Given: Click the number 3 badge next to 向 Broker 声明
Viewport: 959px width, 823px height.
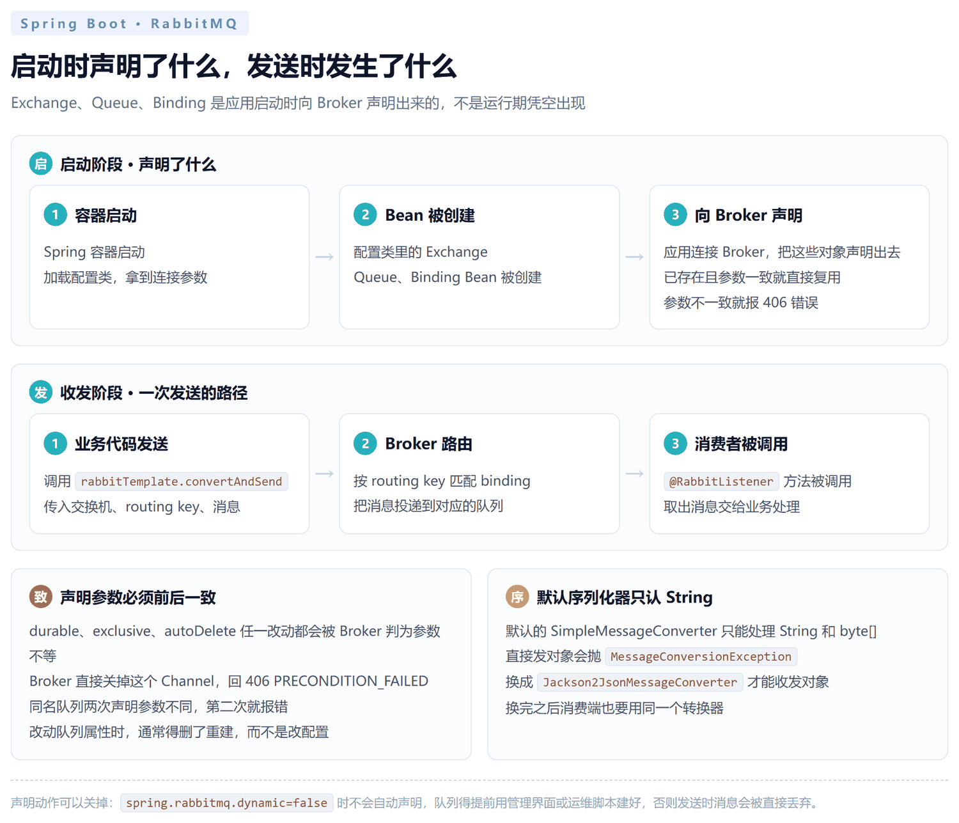Looking at the screenshot, I should 675,215.
